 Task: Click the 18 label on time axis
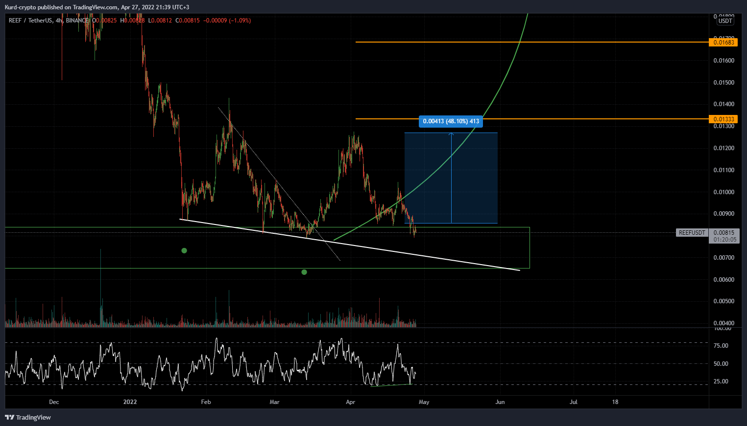(x=615, y=402)
